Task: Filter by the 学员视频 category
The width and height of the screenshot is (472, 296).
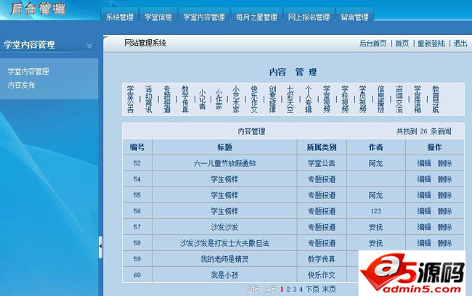Action: [x=363, y=99]
